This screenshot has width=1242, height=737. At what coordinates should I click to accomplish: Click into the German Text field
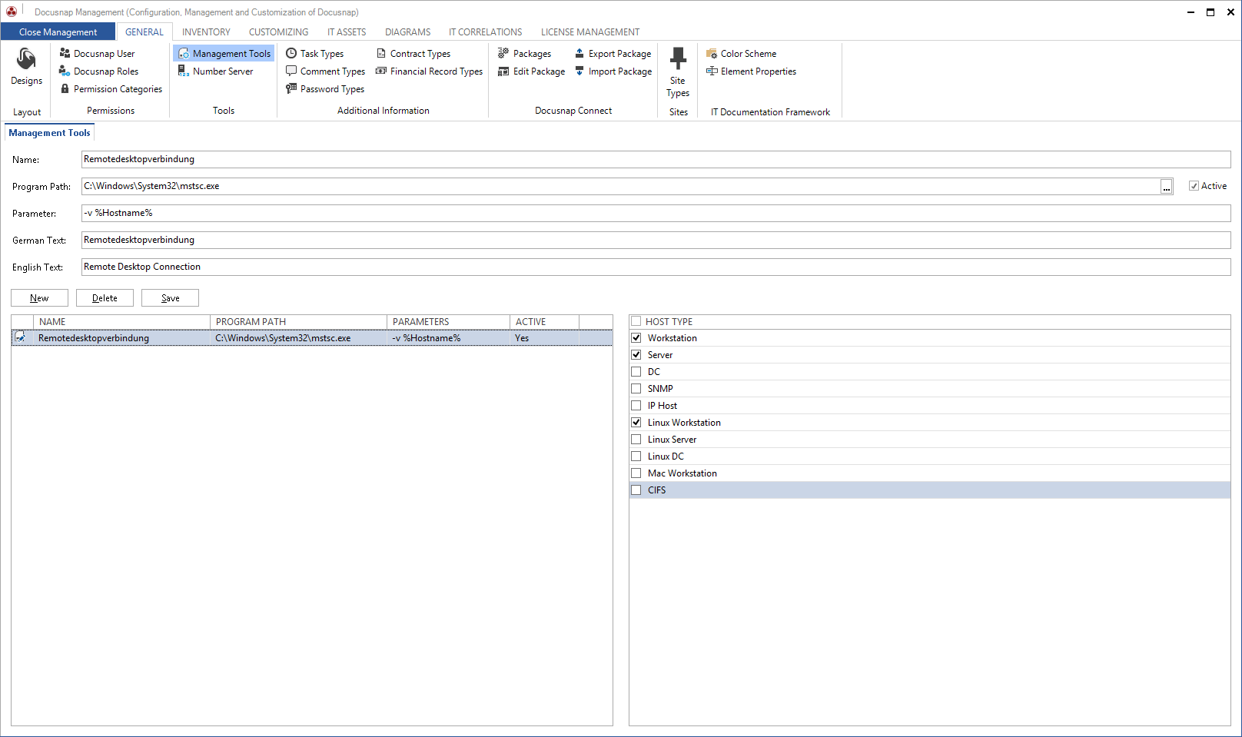(656, 240)
